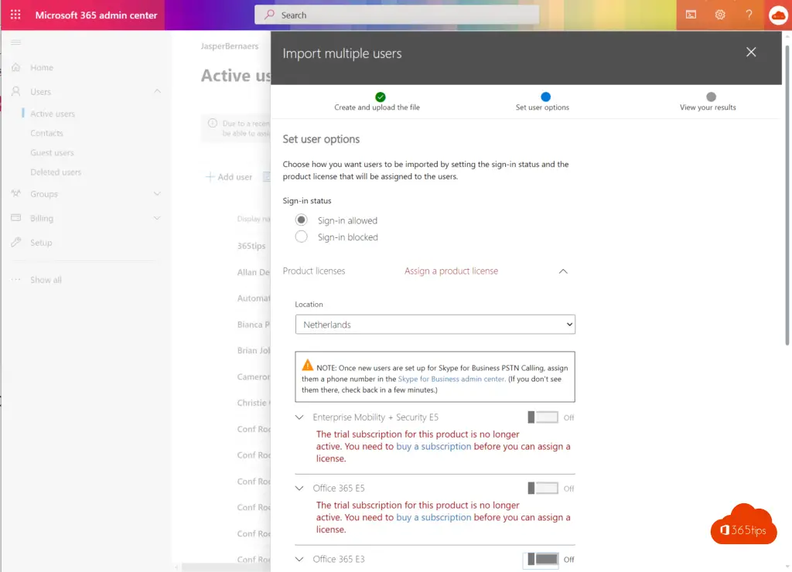Image resolution: width=792 pixels, height=572 pixels.
Task: Collapse the navigation hamburger menu
Action: click(x=15, y=43)
